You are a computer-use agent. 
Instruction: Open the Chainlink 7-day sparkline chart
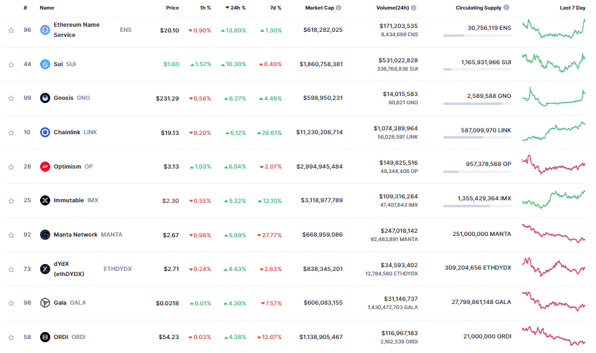pos(553,132)
